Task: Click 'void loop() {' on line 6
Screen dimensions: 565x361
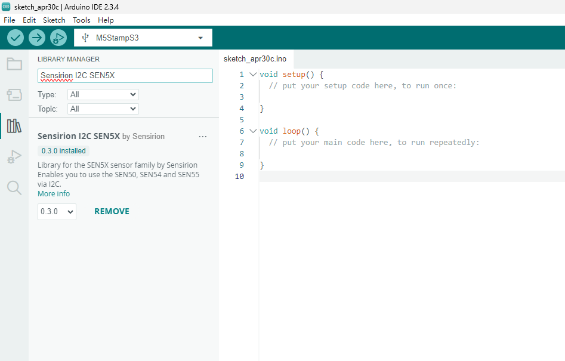Action: pos(289,131)
